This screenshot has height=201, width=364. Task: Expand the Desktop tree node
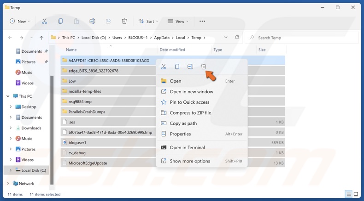pos(11,106)
